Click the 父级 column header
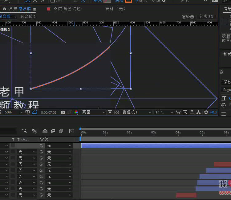This screenshot has height=200, width=231. (x=44, y=139)
